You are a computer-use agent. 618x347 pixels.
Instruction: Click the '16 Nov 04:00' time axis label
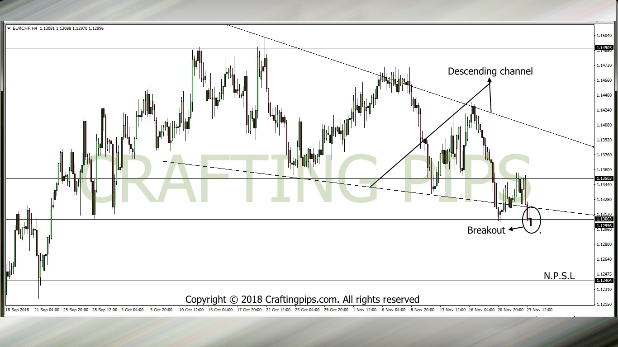coord(481,310)
